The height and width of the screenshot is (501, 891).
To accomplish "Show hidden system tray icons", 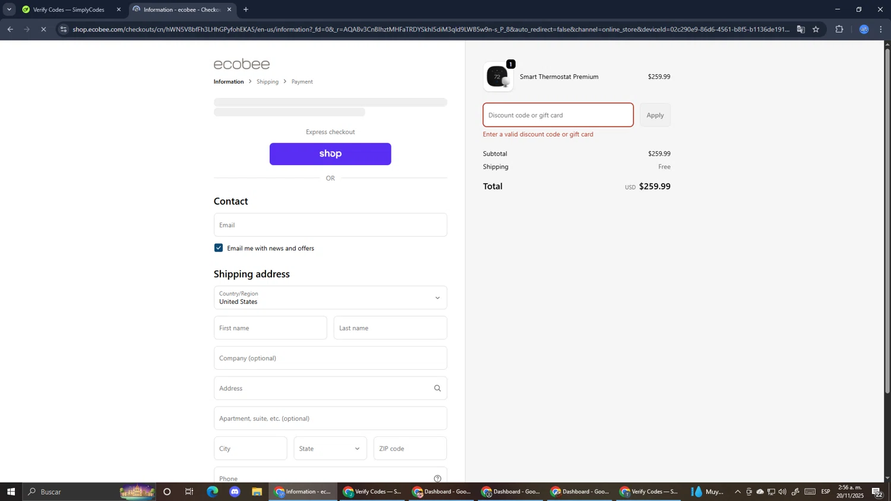I will (738, 492).
